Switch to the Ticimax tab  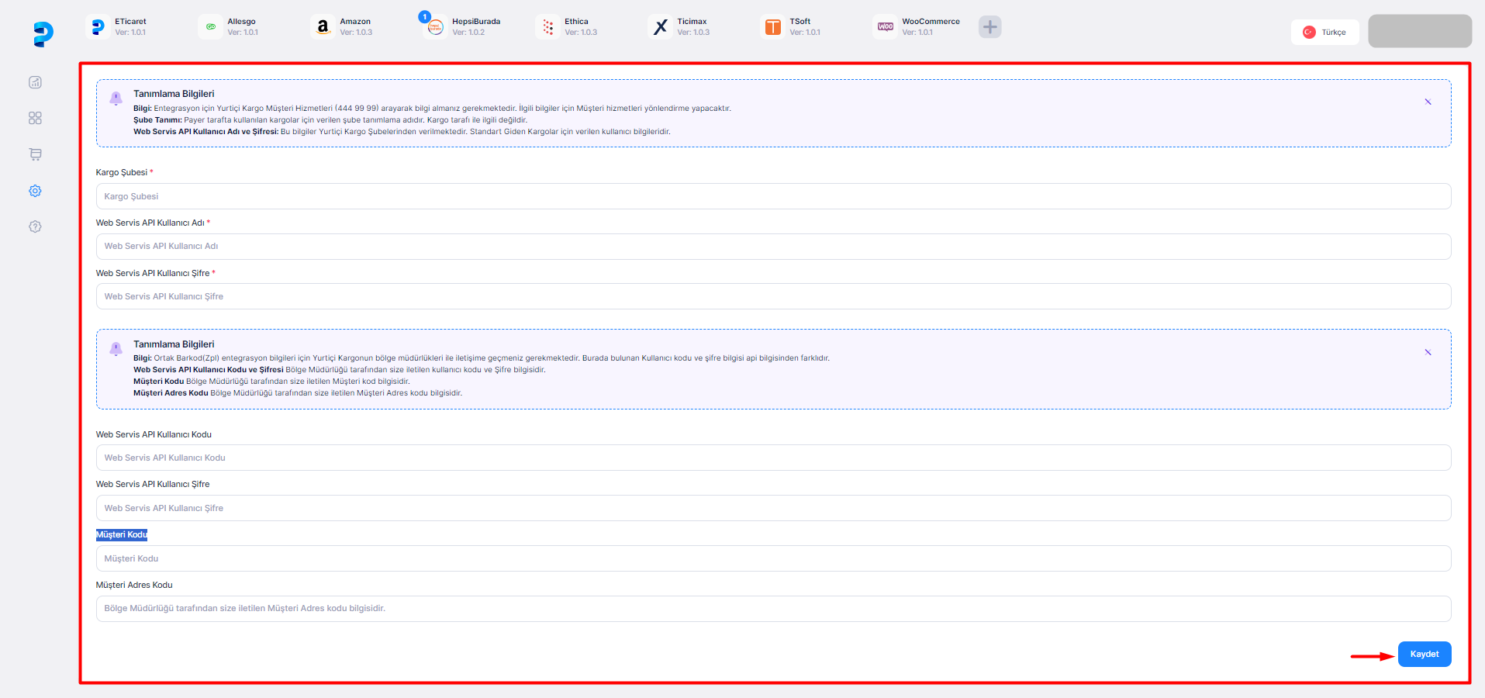coord(679,27)
